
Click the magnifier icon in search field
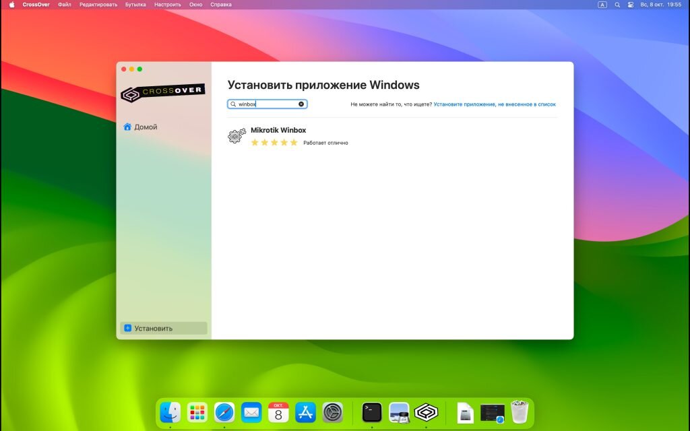(233, 104)
